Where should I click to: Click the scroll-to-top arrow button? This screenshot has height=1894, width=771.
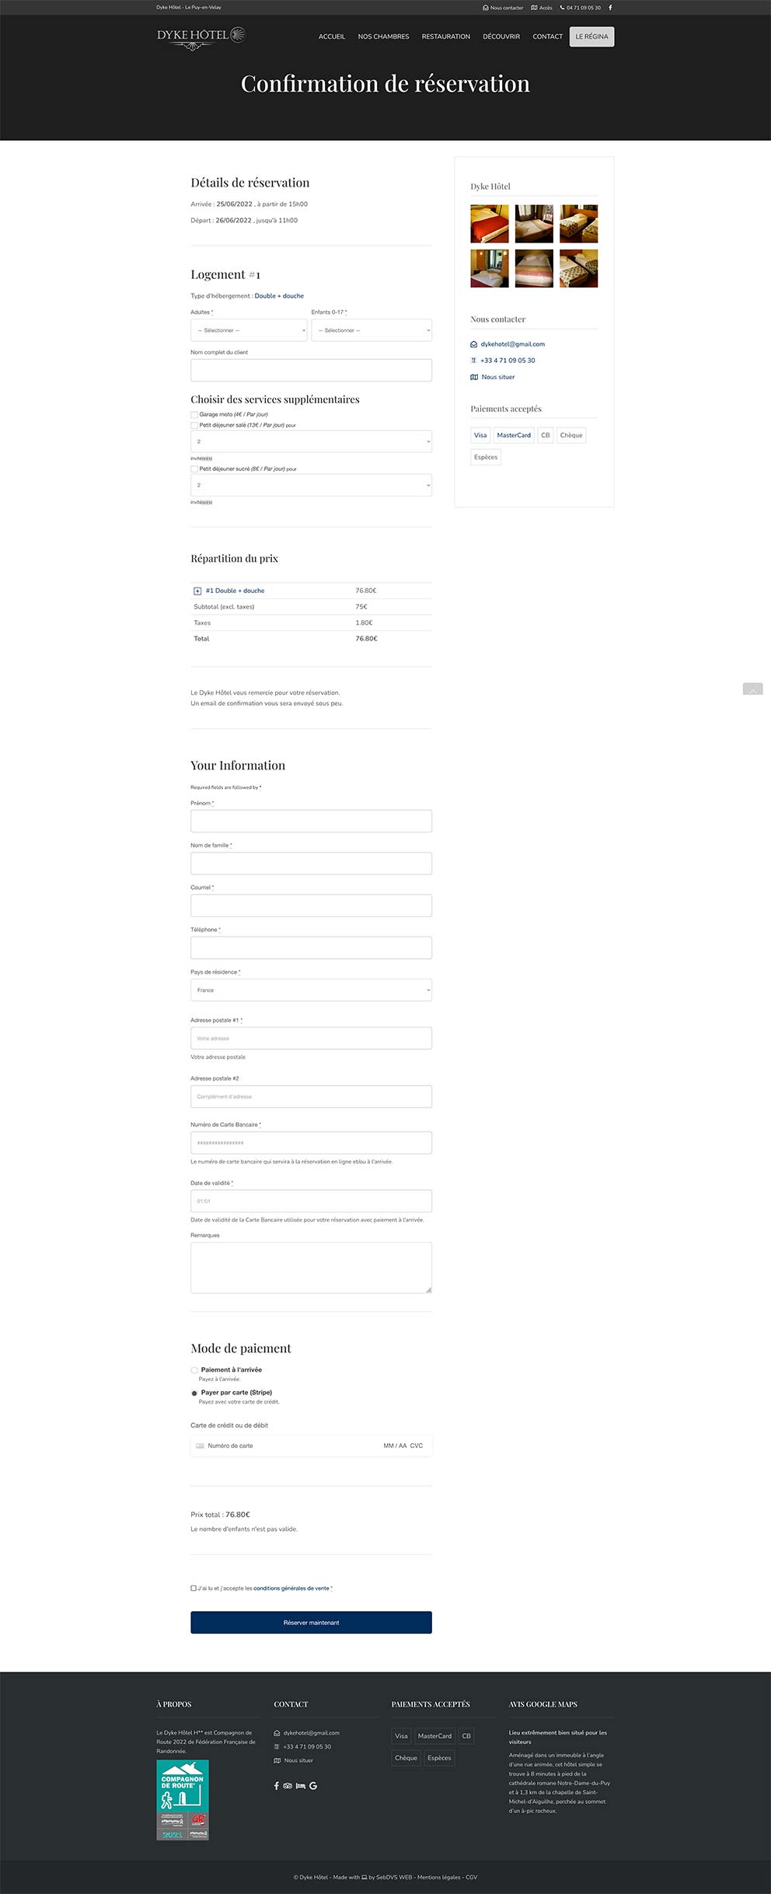click(x=752, y=689)
